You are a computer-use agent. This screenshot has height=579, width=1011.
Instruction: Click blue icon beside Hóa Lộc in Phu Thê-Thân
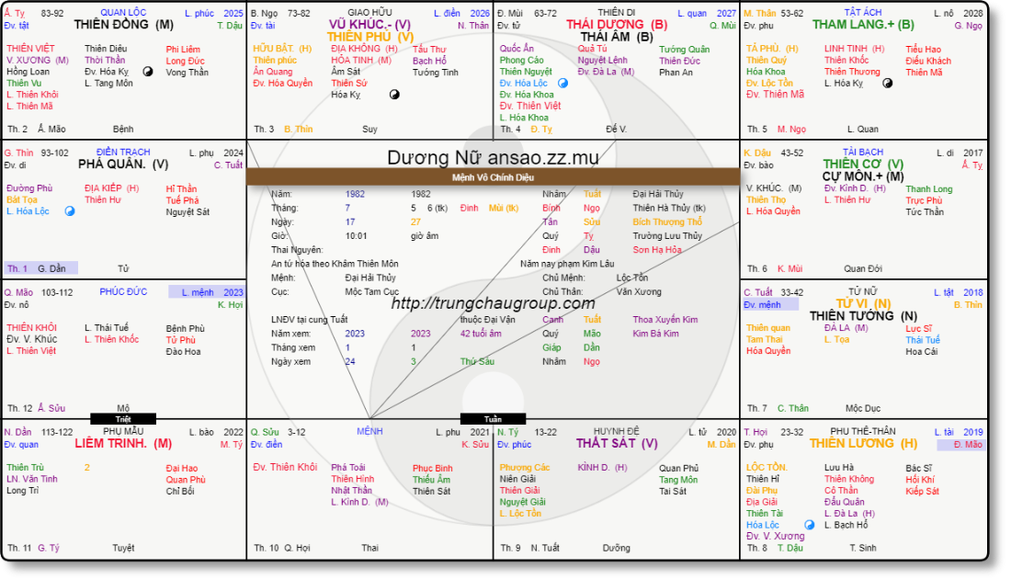tap(810, 525)
